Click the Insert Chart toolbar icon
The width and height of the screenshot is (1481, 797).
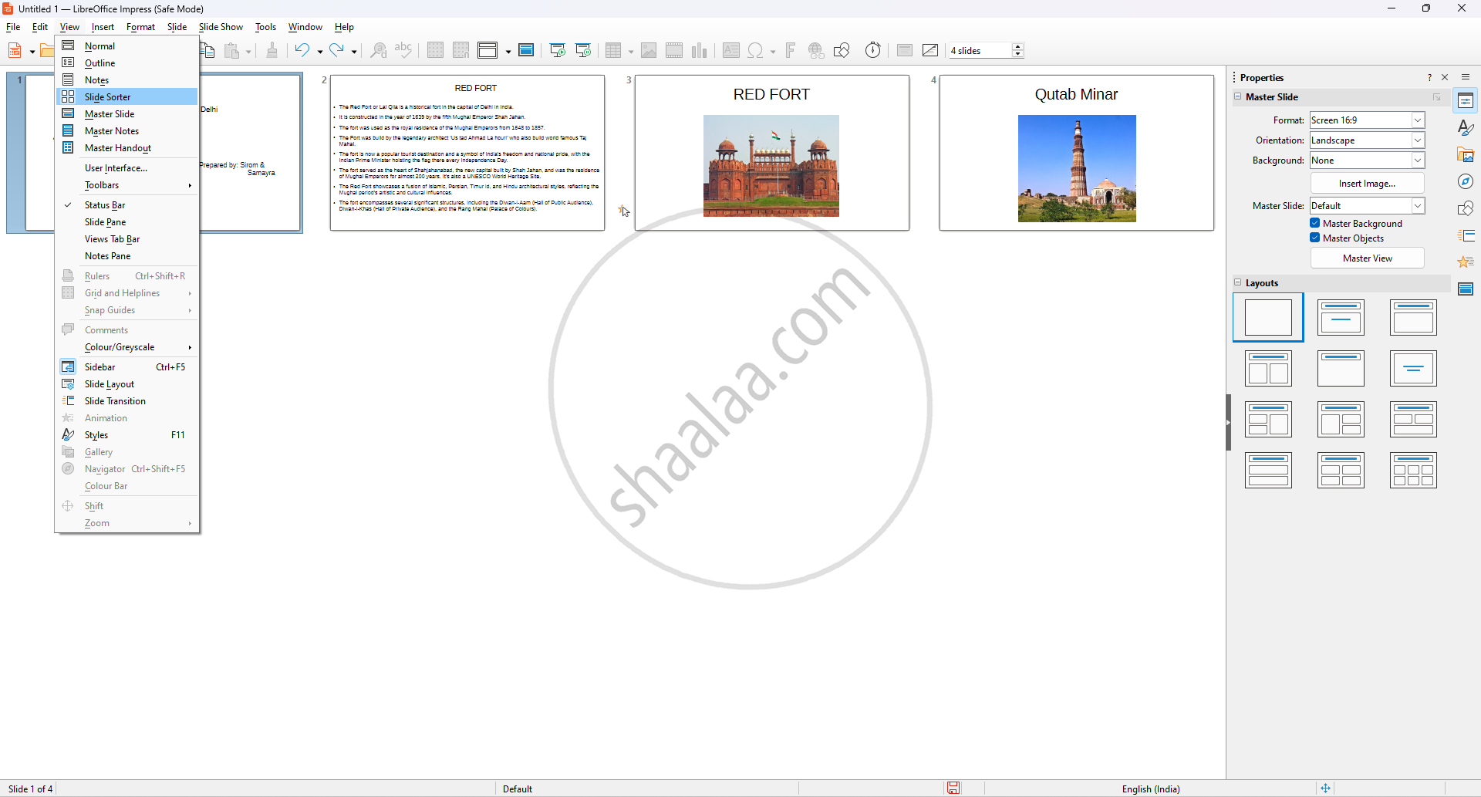699,51
